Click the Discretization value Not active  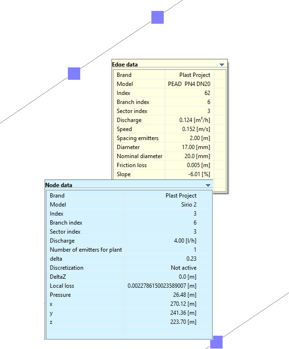pos(184,268)
